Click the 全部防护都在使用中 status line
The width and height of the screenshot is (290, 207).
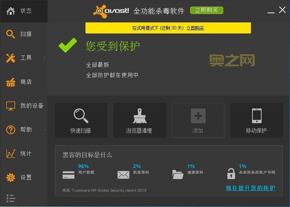(112, 75)
